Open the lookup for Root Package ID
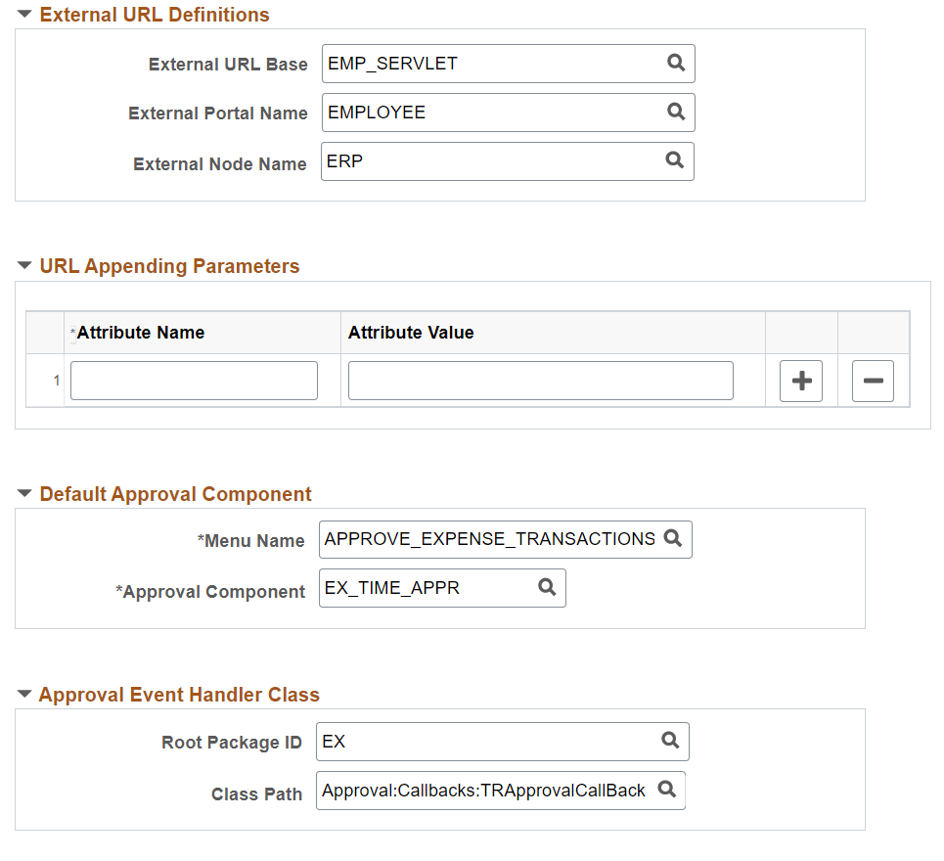This screenshot has height=861, width=944. (x=671, y=742)
